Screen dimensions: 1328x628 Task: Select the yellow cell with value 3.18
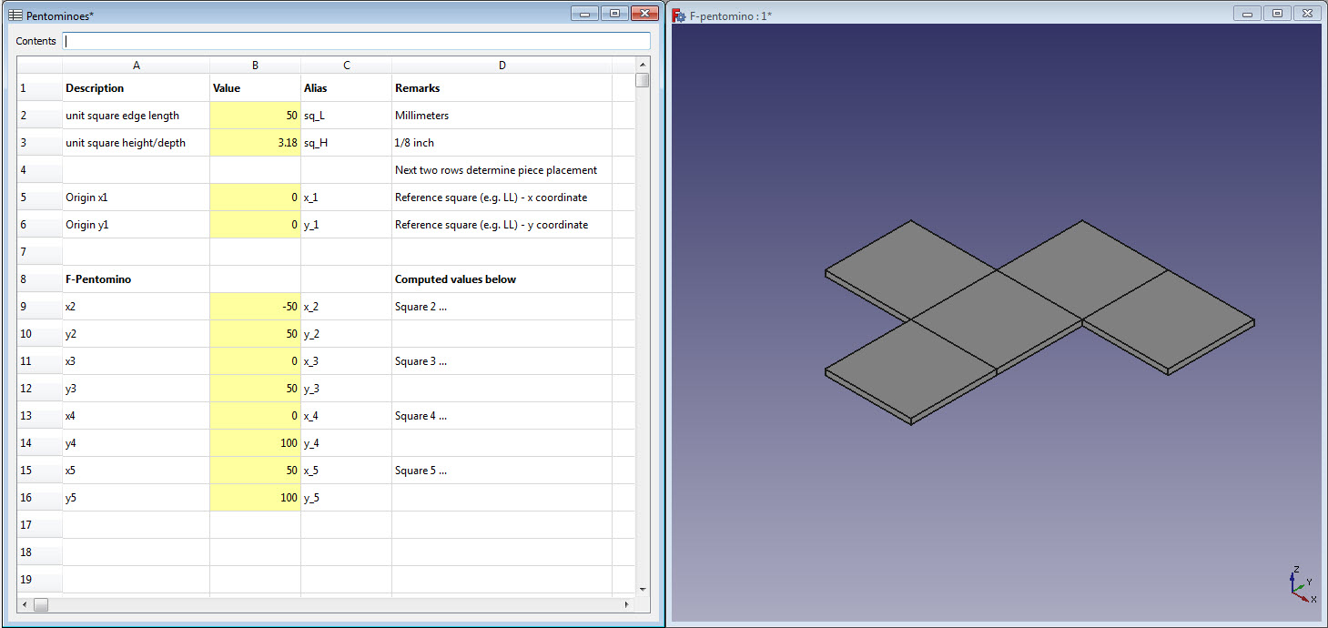click(x=255, y=142)
